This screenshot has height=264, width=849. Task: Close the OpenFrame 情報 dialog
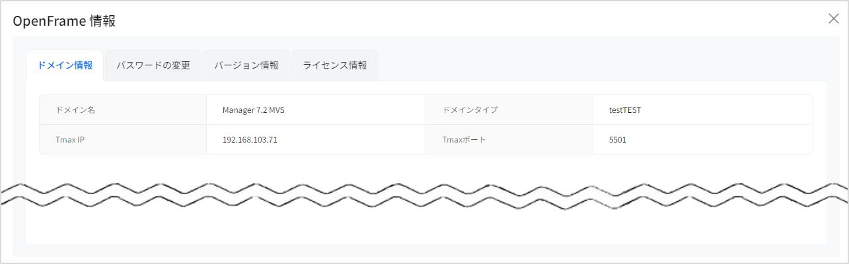pyautogui.click(x=833, y=18)
